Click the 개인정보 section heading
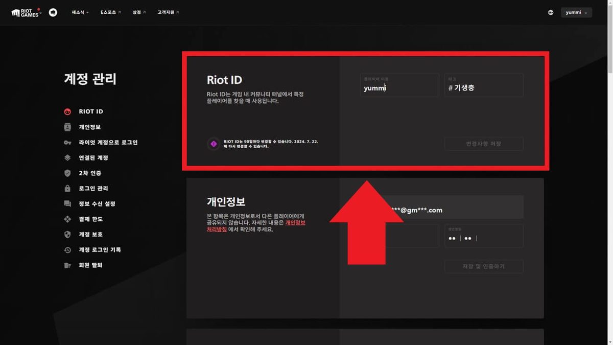Image resolution: width=613 pixels, height=345 pixels. tap(226, 201)
